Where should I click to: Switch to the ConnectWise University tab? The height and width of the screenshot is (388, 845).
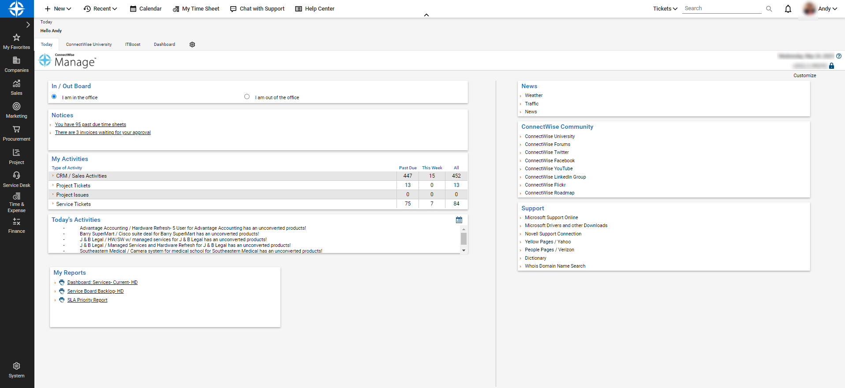tap(89, 45)
